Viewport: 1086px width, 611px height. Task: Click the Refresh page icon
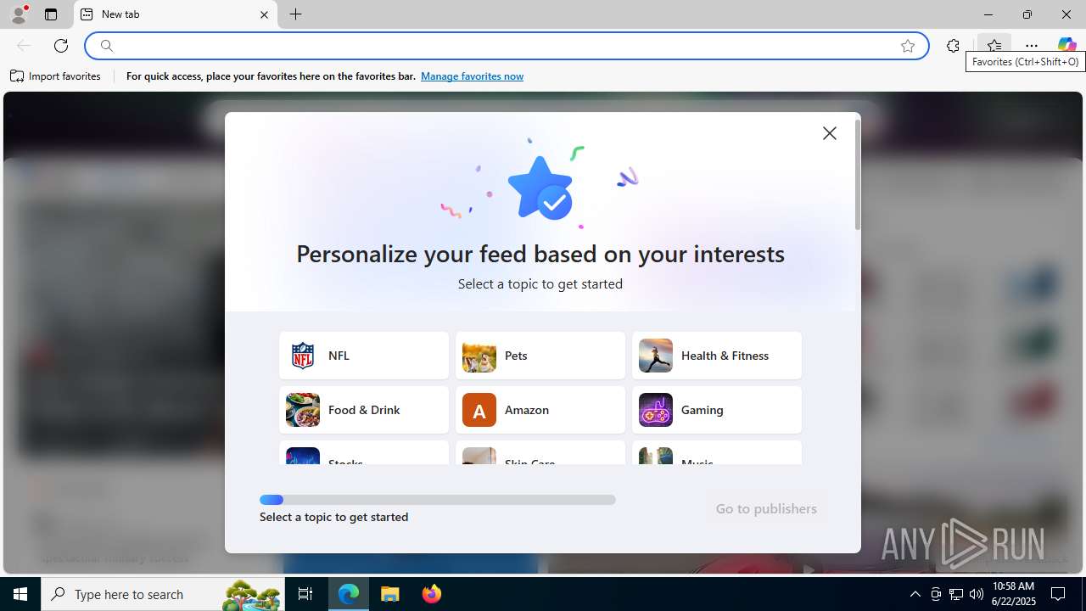coord(61,46)
